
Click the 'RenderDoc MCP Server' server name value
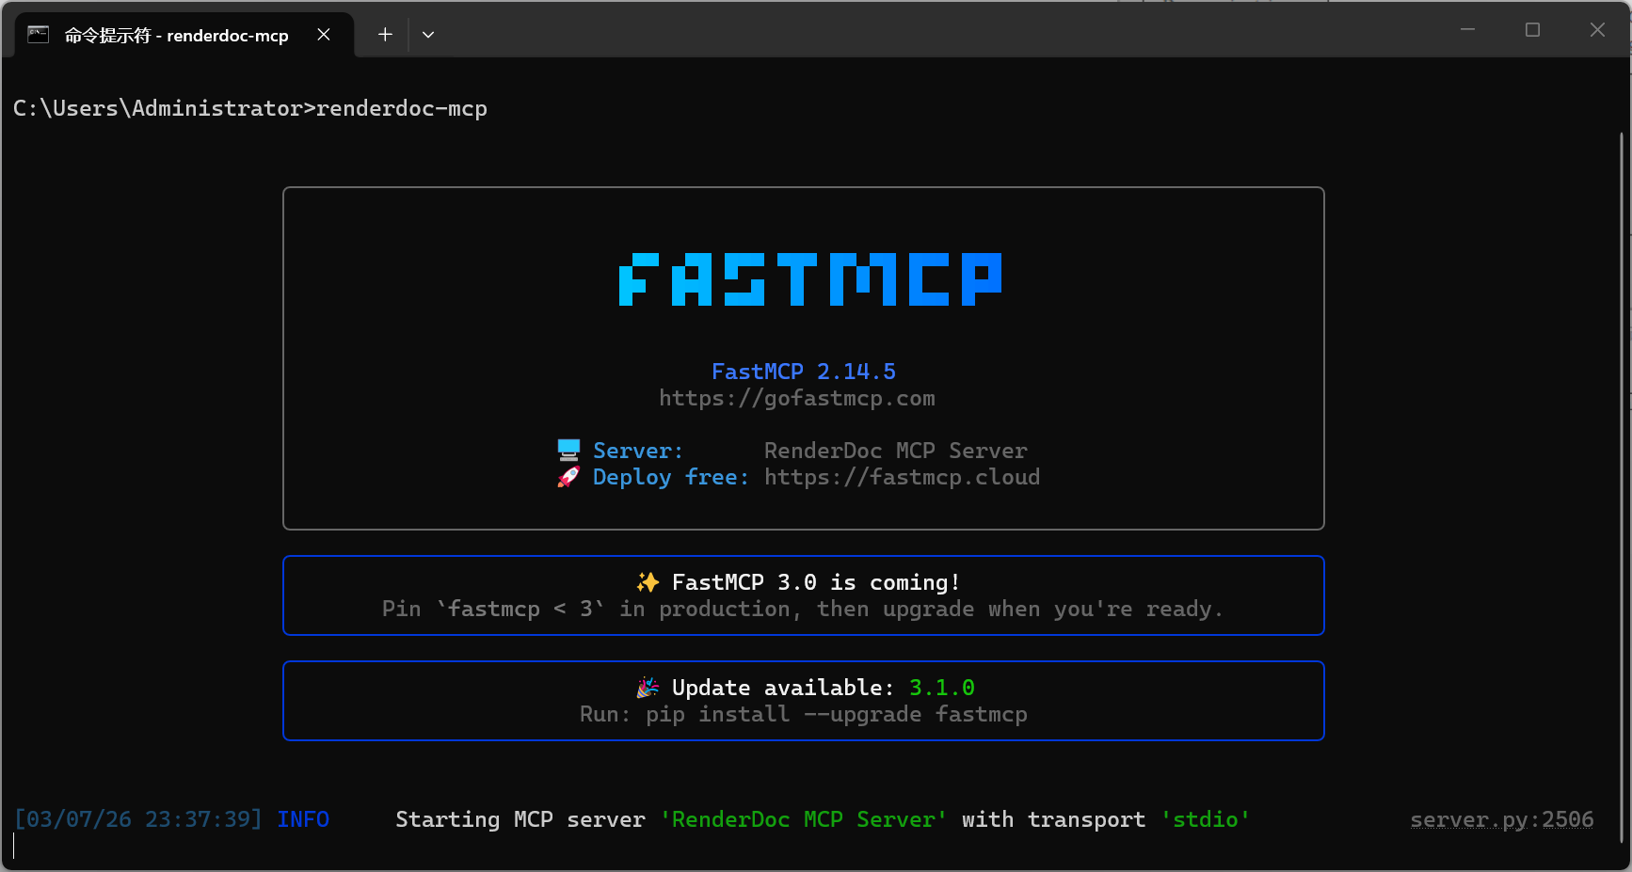coord(896,451)
